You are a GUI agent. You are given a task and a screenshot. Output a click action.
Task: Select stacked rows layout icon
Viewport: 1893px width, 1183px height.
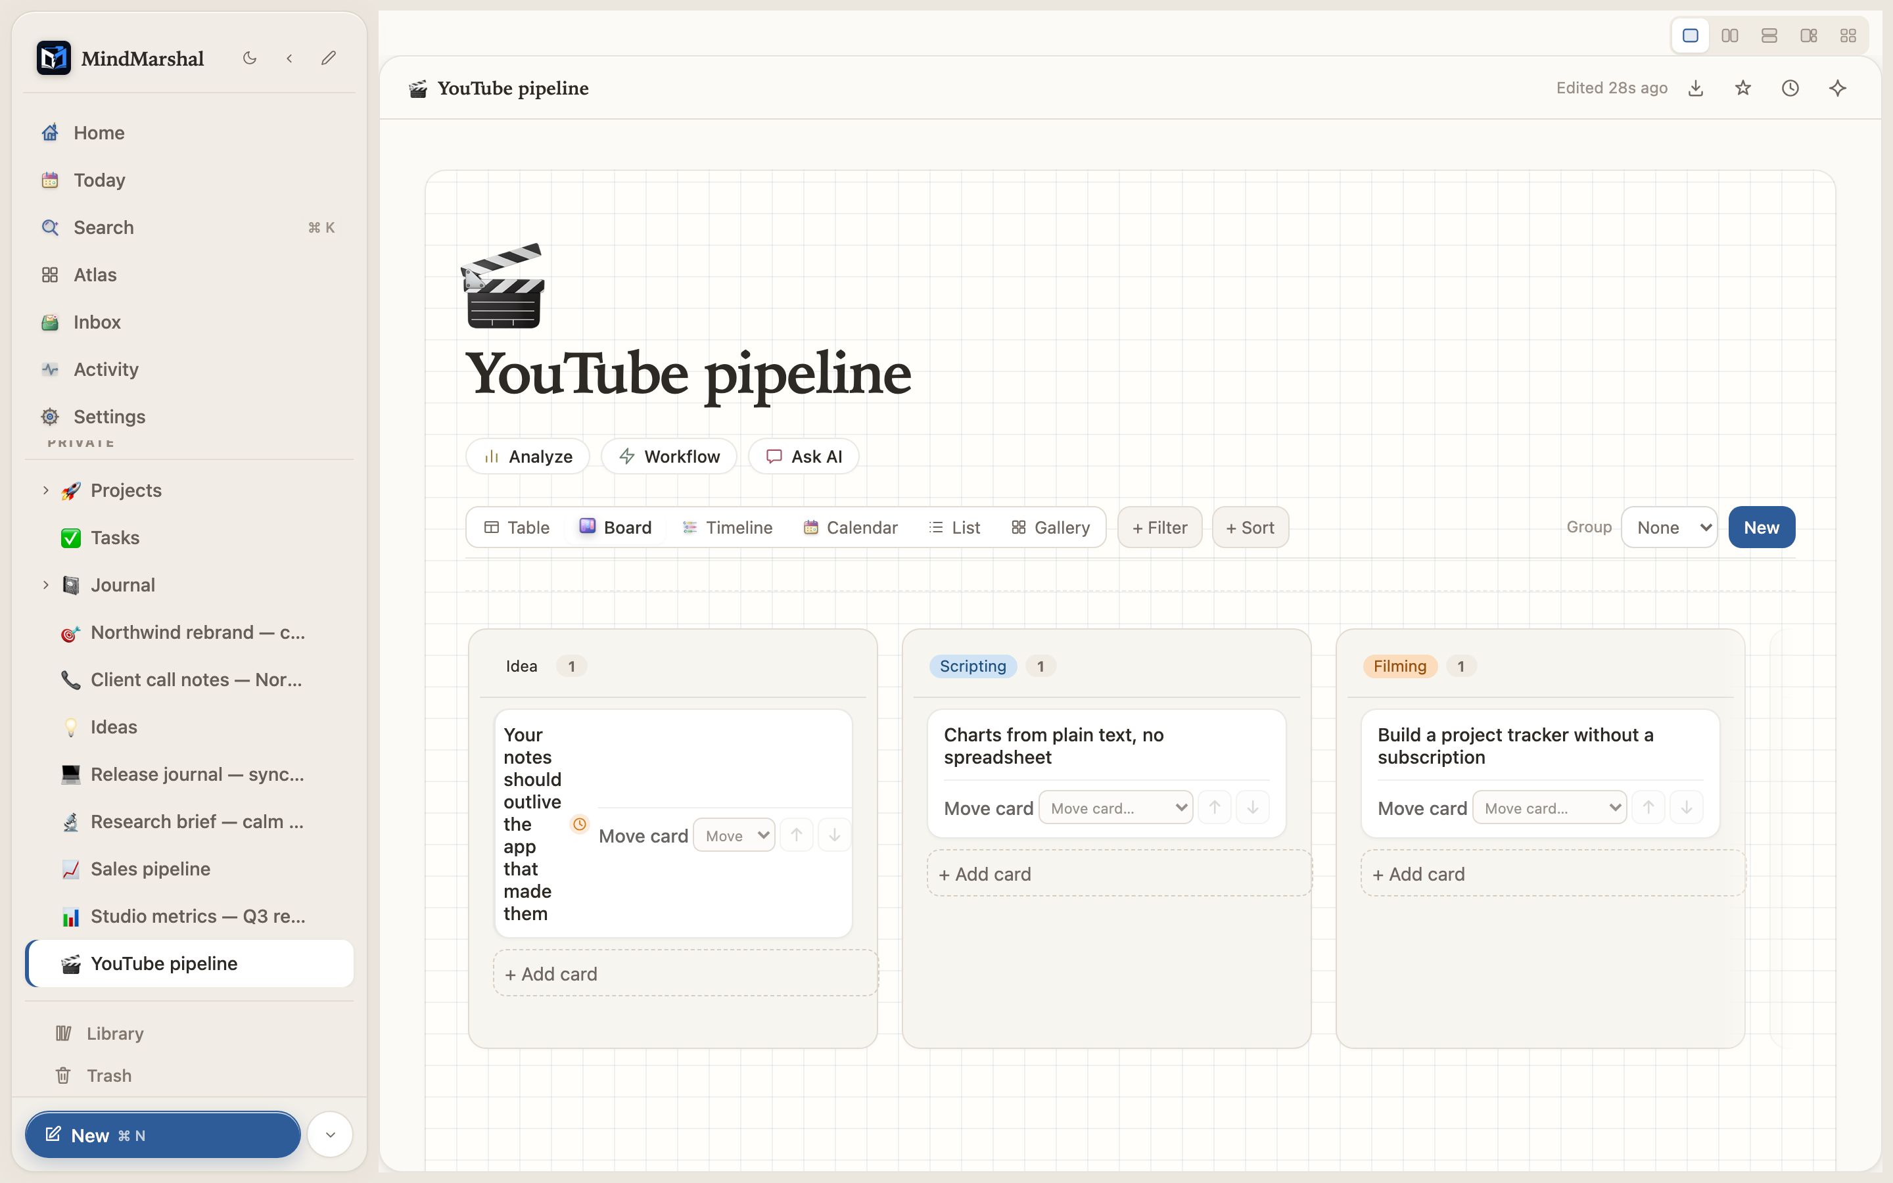click(x=1769, y=36)
